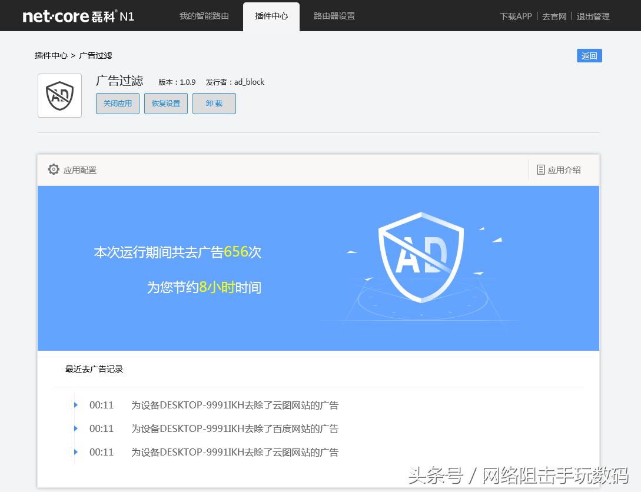Open 应用介绍 panel
The image size is (641, 492).
pos(563,169)
